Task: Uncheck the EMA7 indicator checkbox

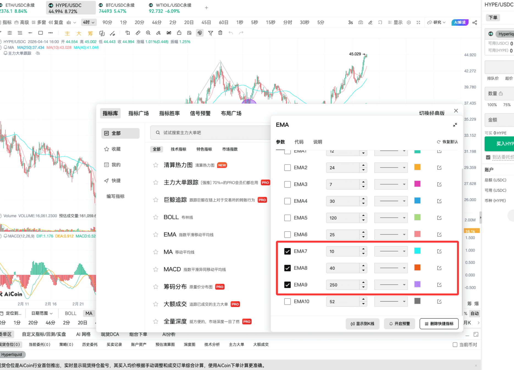Action: pos(287,251)
